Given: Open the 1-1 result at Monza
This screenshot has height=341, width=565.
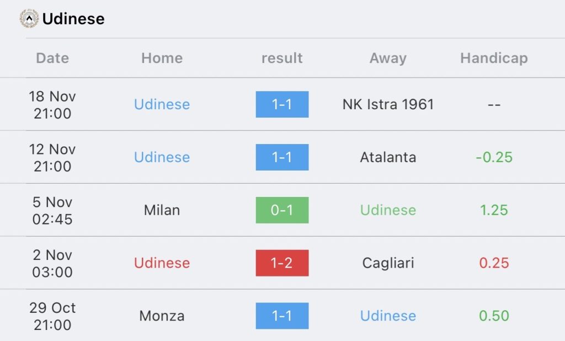Looking at the screenshot, I should point(282,316).
